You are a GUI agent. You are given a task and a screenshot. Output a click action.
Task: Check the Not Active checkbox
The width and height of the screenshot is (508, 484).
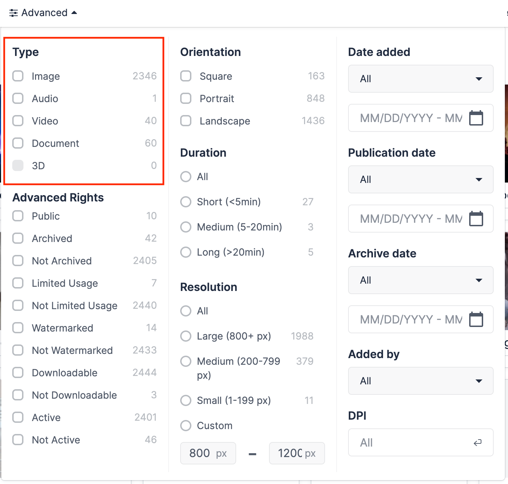[x=18, y=440]
